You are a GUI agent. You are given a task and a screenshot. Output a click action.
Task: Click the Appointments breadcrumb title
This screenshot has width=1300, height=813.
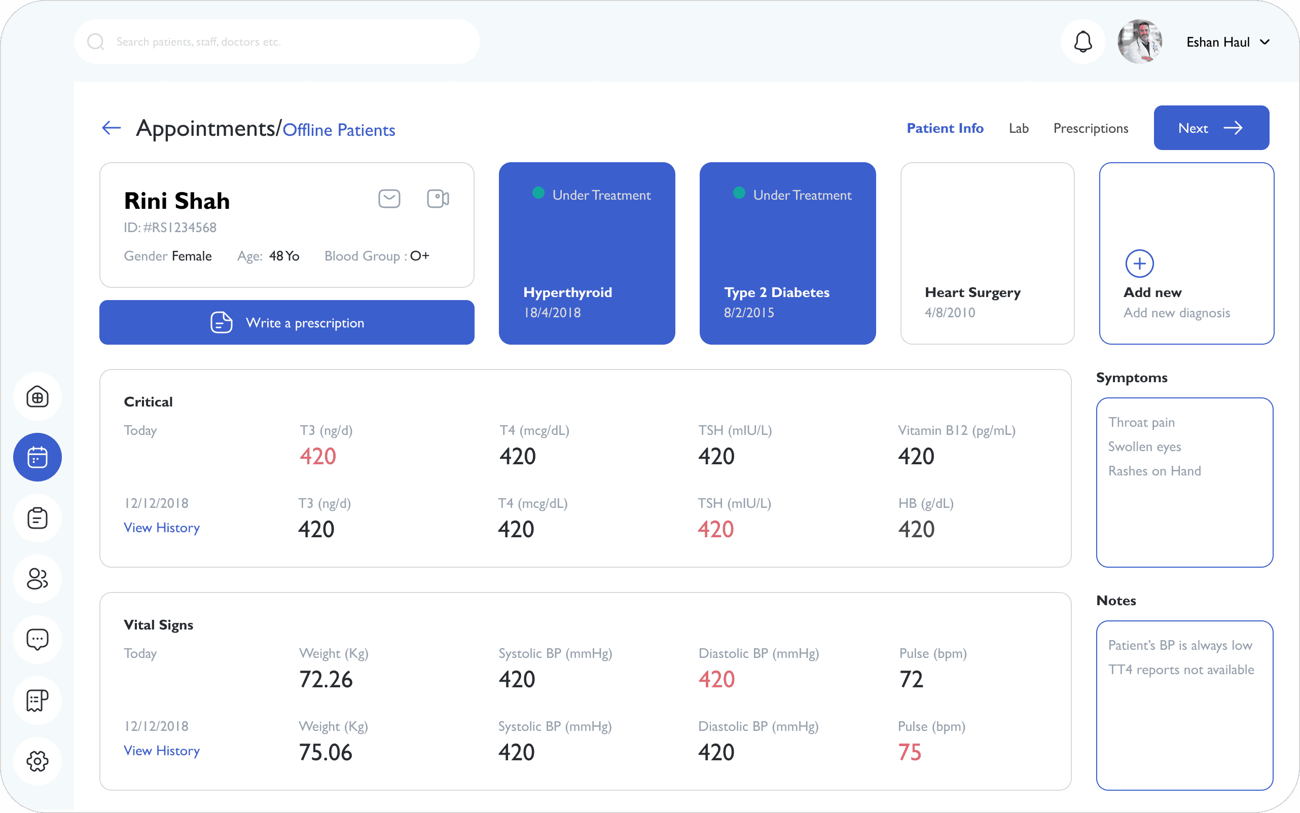point(206,129)
